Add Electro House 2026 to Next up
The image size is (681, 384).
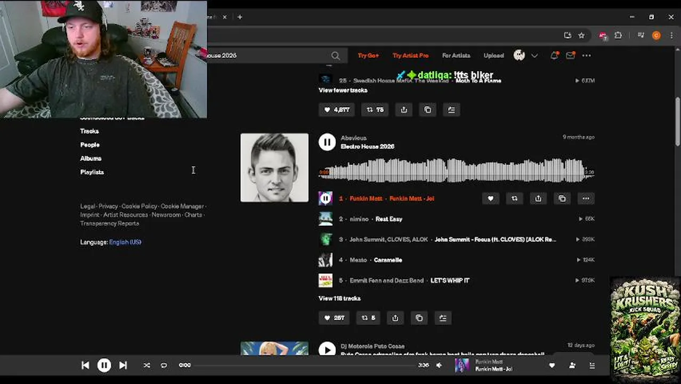pyautogui.click(x=443, y=318)
